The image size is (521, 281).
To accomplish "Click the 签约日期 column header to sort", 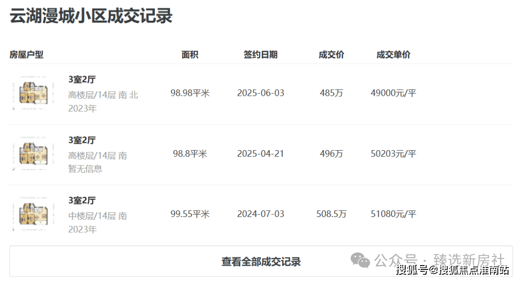I will pos(260,54).
